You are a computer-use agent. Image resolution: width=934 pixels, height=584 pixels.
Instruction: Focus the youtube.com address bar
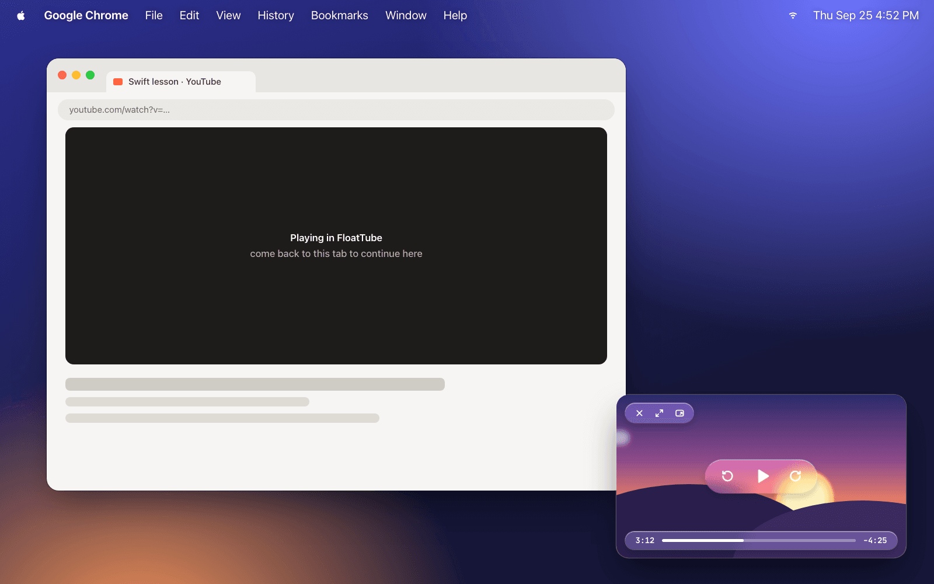pos(336,110)
